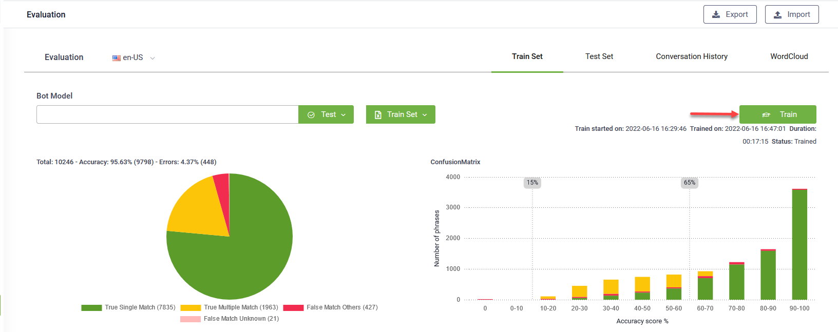838x332 pixels.
Task: Open the Train Set dropdown arrow
Action: click(425, 115)
